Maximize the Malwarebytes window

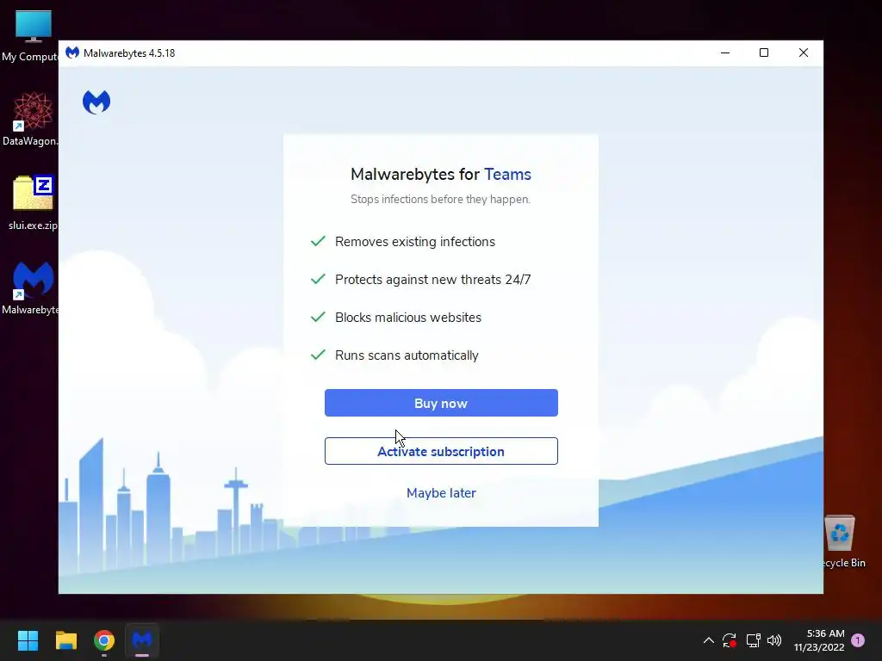pos(764,53)
